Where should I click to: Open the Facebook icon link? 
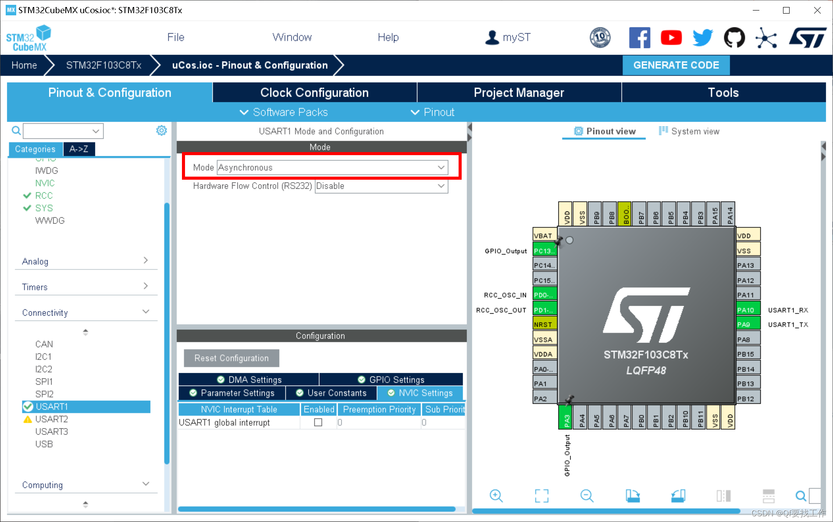coord(640,38)
